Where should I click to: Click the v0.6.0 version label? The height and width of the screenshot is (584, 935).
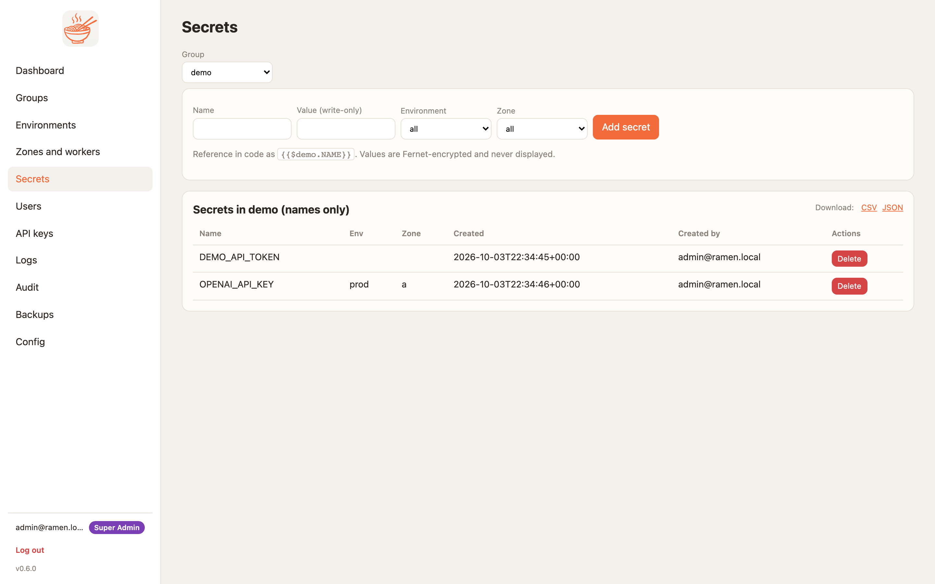click(x=26, y=568)
